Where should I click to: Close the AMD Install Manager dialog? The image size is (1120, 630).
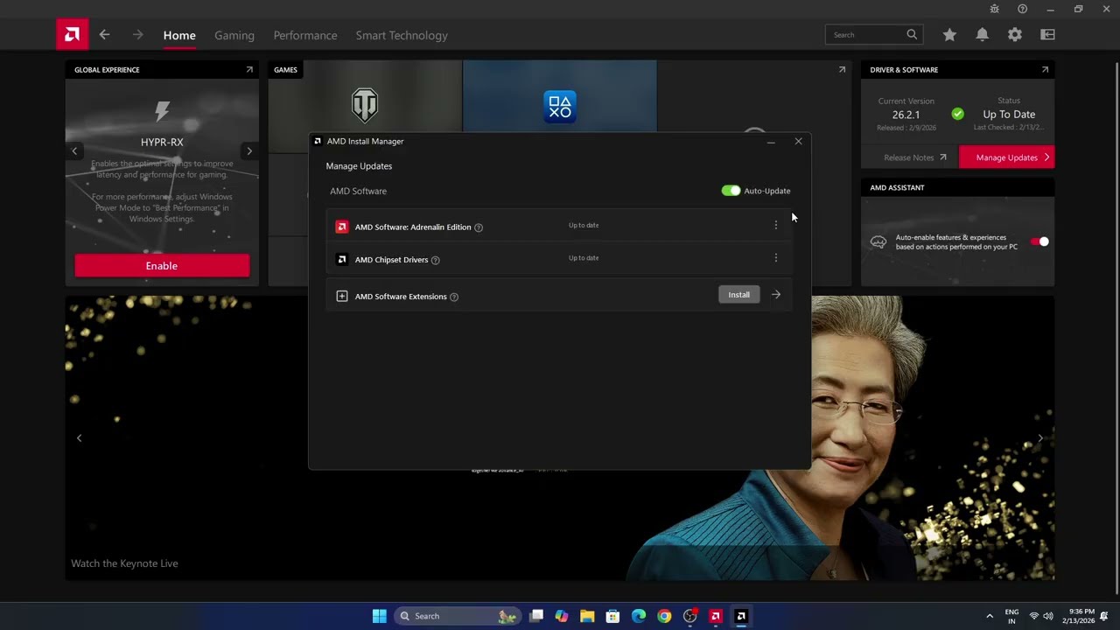798,141
